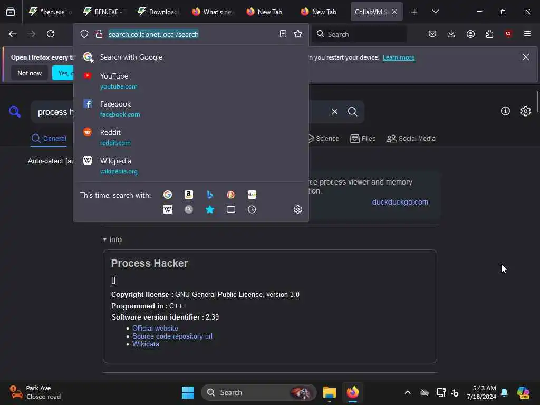Search history with the clock icon

coord(252,209)
